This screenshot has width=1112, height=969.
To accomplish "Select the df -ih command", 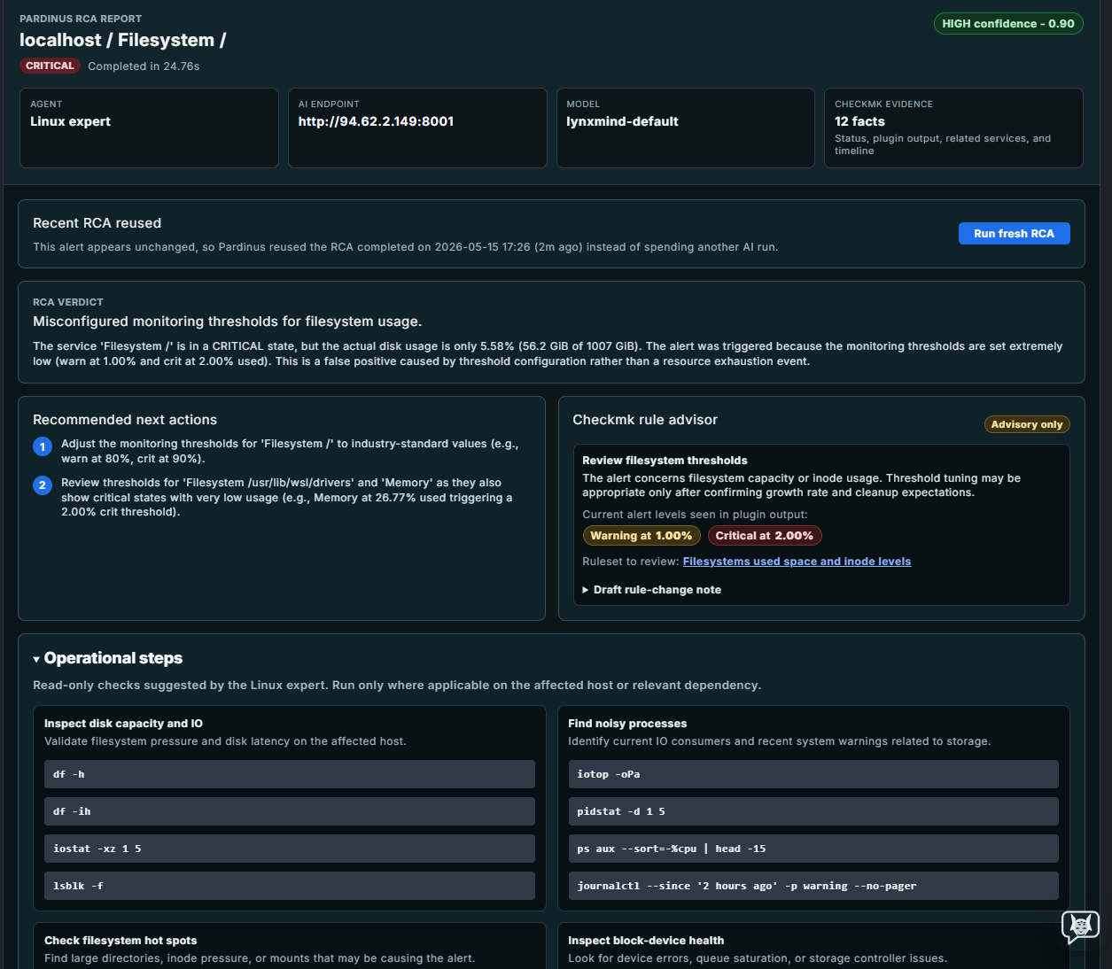I will pyautogui.click(x=290, y=811).
